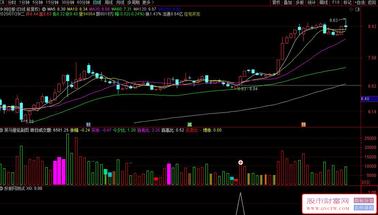This screenshot has height=215, width=378.
Task: Open the 更多 periods menu
Action: (x=148, y=3)
